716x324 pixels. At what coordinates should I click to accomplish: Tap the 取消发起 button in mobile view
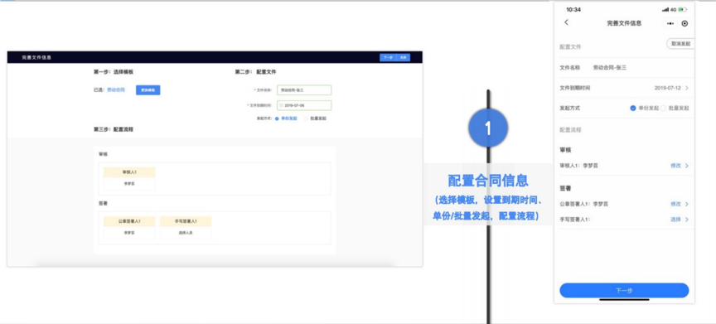coord(680,44)
